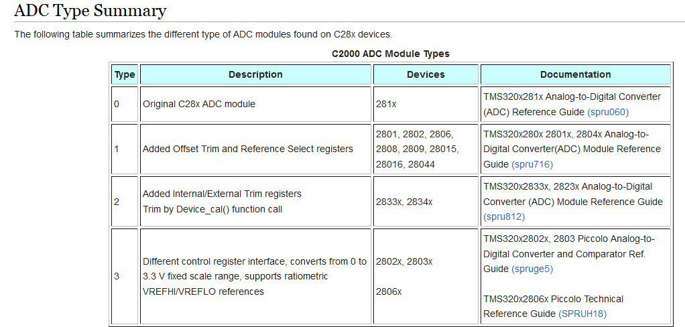Click the 2833x, 2834x devices cell
This screenshot has width=685, height=327.
tap(405, 201)
